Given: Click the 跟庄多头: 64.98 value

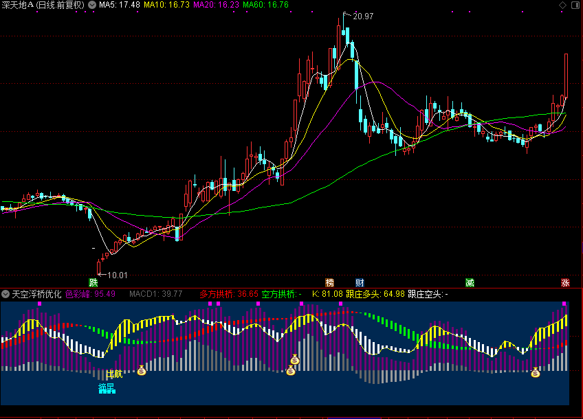Looking at the screenshot, I should point(375,294).
